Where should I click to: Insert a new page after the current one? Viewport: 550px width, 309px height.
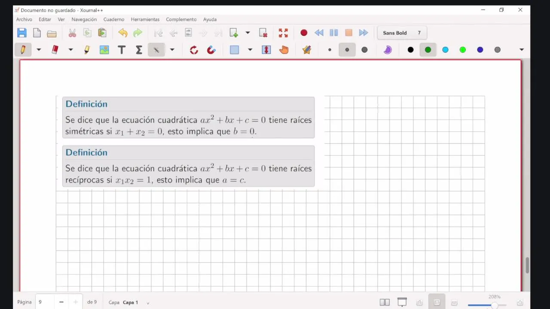[x=234, y=33]
